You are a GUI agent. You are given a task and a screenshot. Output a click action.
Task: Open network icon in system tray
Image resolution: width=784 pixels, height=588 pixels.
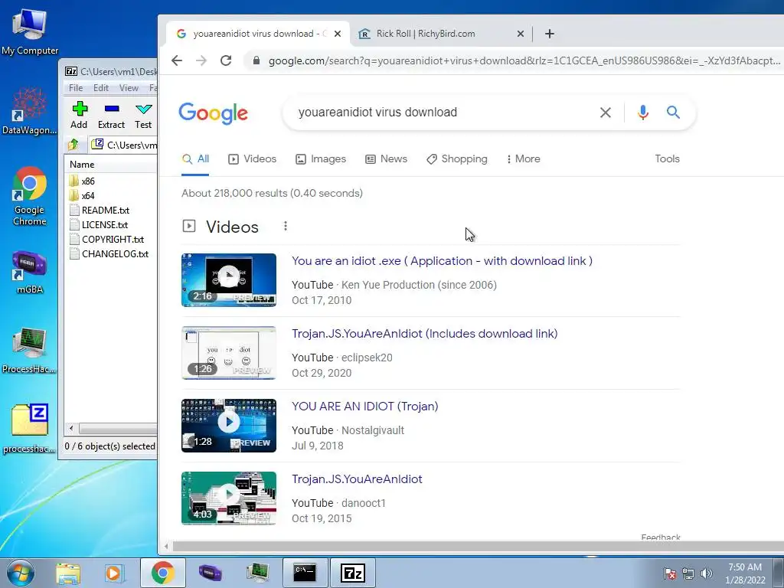[x=688, y=573]
